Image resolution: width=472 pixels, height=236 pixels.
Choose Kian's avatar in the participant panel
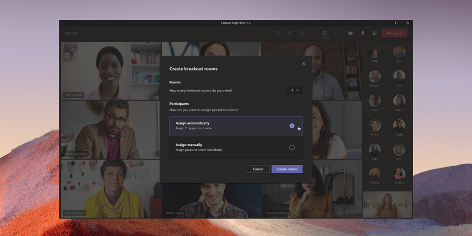click(375, 101)
